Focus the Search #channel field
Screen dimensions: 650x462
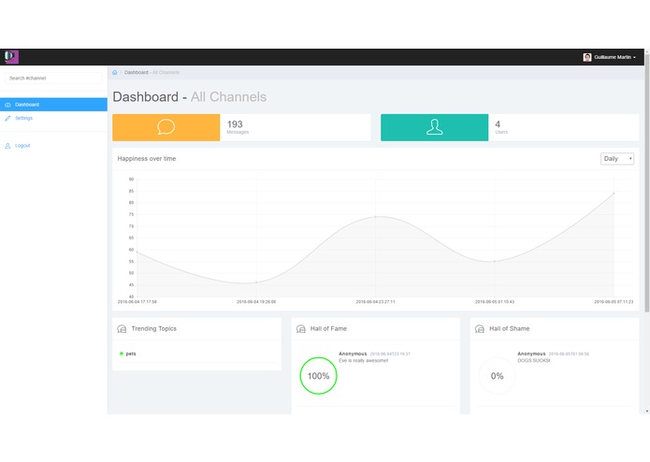[x=53, y=78]
